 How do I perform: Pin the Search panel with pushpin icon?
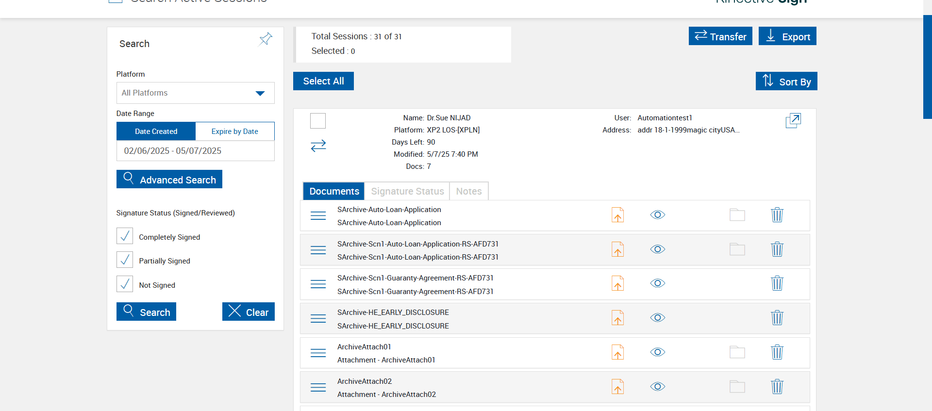(x=266, y=39)
